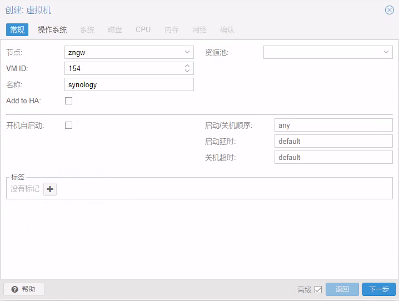The height and width of the screenshot is (301, 399).
Task: Click into the 名称 field containing synology
Action: pyautogui.click(x=129, y=84)
